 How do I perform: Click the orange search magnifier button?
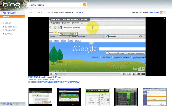pyautogui.click(x=84, y=5)
